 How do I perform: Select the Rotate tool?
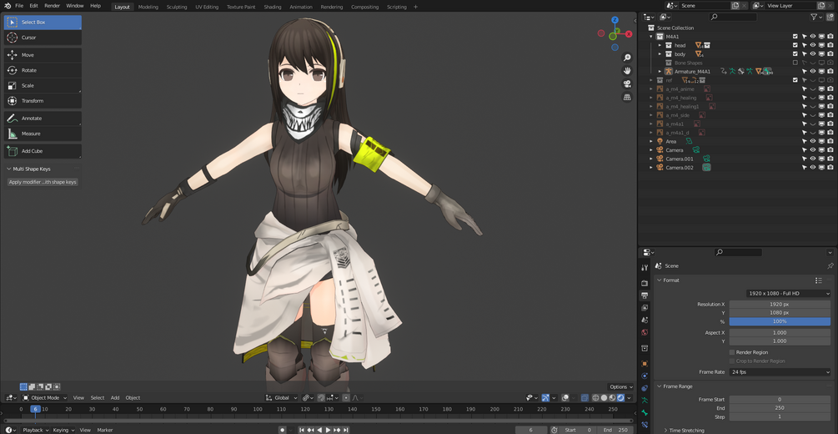(43, 70)
